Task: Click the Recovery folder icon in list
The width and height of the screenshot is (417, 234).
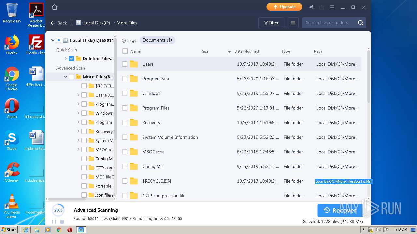Action: coord(134,123)
